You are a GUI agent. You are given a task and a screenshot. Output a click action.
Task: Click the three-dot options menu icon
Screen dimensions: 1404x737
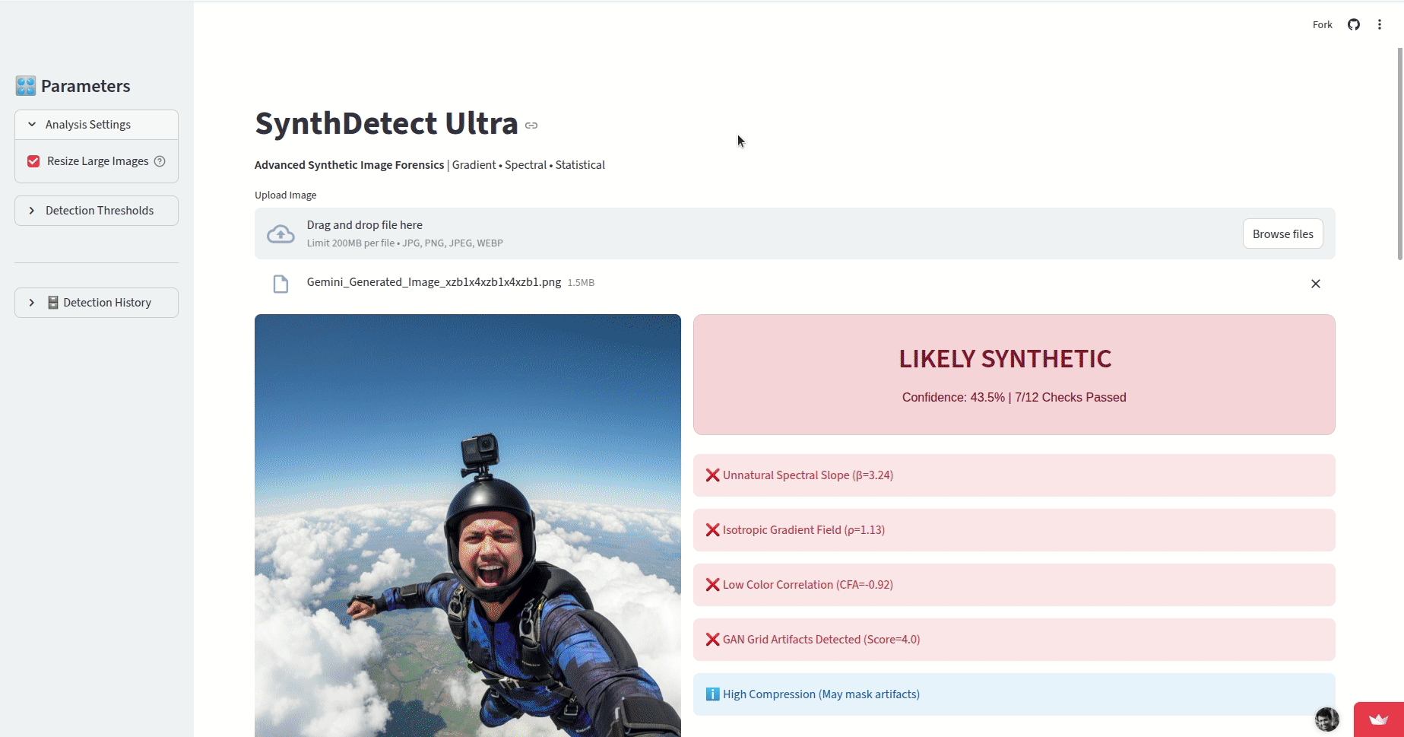pos(1380,24)
